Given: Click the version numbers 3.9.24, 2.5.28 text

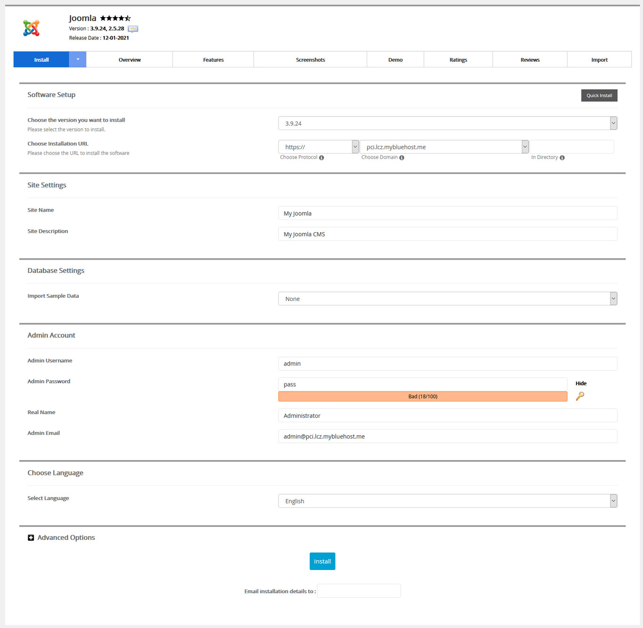Looking at the screenshot, I should (107, 29).
